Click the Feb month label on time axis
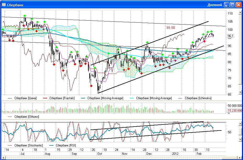Viewport: 243px width, 160px height. (199, 154)
